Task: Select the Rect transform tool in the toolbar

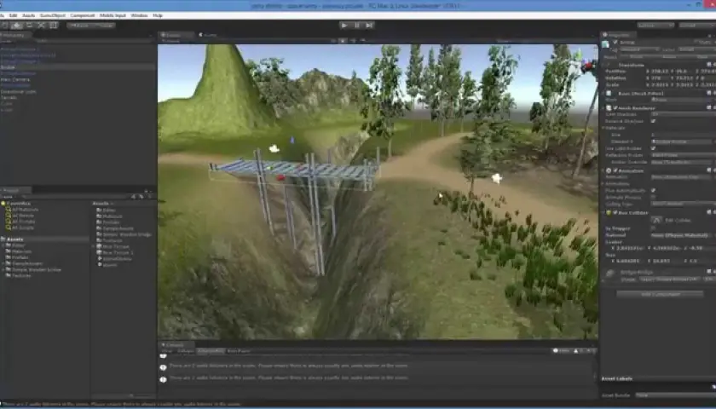Action: [53, 25]
